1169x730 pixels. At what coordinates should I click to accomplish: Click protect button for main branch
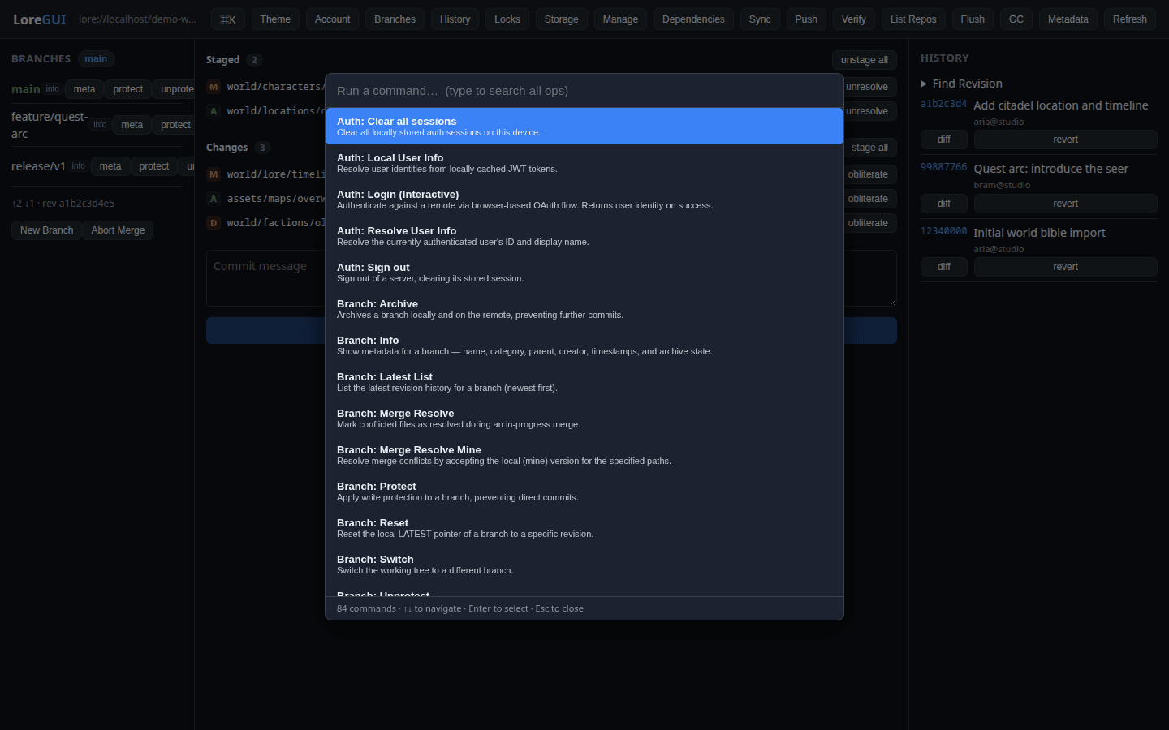point(127,89)
